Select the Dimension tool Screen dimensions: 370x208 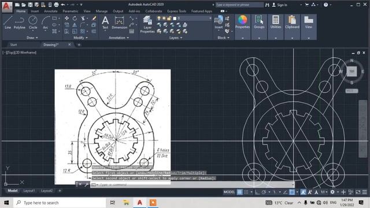(120, 23)
